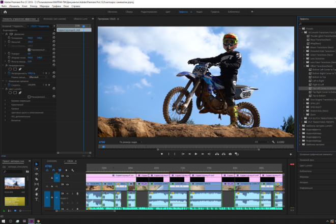Click Export Frame camera icon
Viewport: 336px width, 224px height.
(x=230, y=154)
